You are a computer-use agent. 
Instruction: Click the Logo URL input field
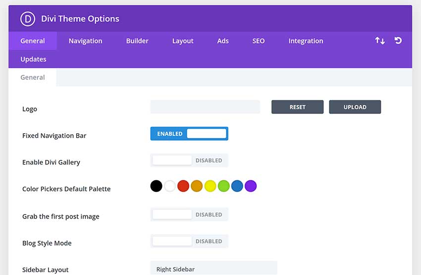[205, 107]
